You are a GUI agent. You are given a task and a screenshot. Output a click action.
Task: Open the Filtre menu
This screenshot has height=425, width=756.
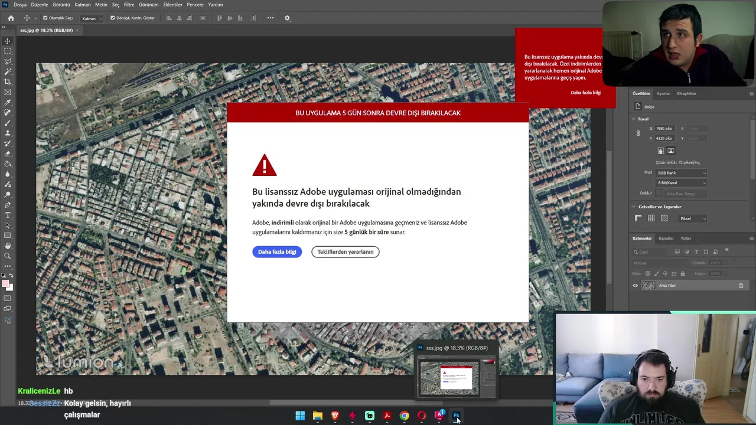click(x=129, y=5)
